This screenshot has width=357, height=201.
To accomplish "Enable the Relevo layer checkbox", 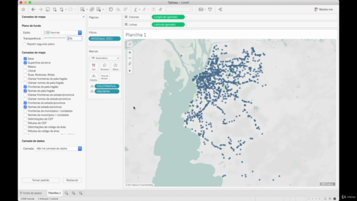I will coord(25,67).
